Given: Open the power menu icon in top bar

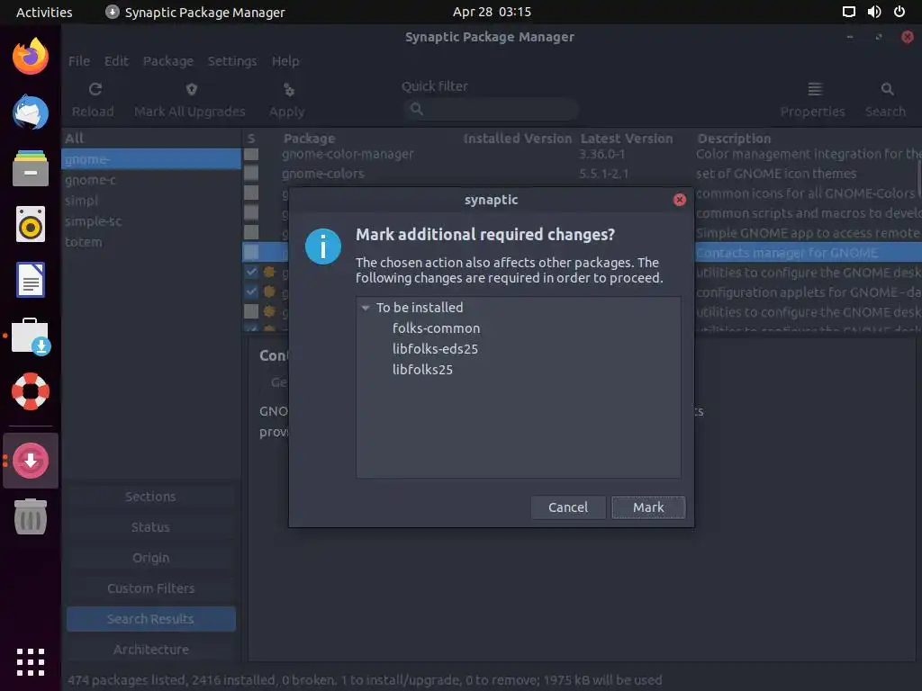Looking at the screenshot, I should tap(899, 12).
